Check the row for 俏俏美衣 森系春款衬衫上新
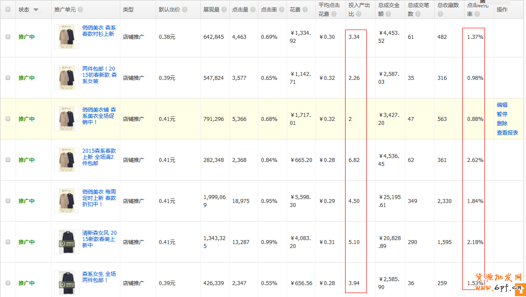Screen dimensions: 526x297 pyautogui.click(x=8, y=37)
